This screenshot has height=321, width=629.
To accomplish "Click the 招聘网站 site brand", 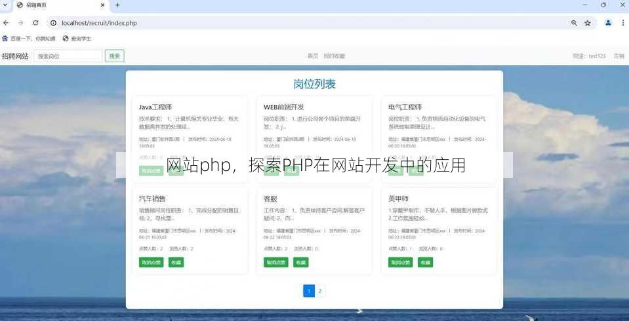I will tap(15, 56).
